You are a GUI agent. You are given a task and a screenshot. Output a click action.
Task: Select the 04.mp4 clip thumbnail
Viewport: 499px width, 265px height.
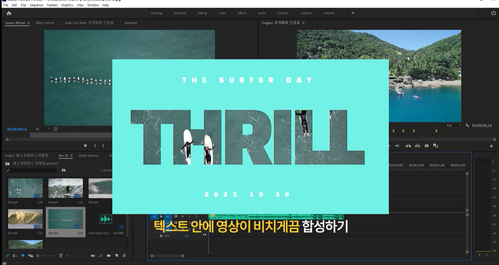(25, 188)
